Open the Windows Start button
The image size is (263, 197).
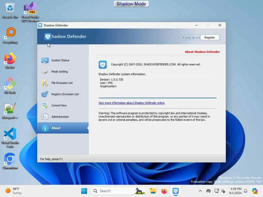pyautogui.click(x=84, y=191)
